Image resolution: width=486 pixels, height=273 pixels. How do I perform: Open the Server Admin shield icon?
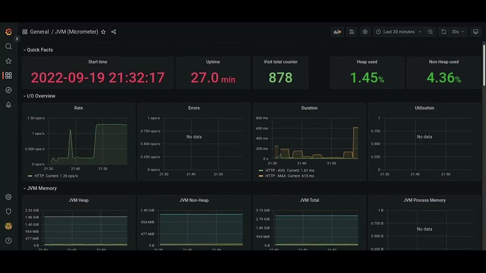pos(8,212)
